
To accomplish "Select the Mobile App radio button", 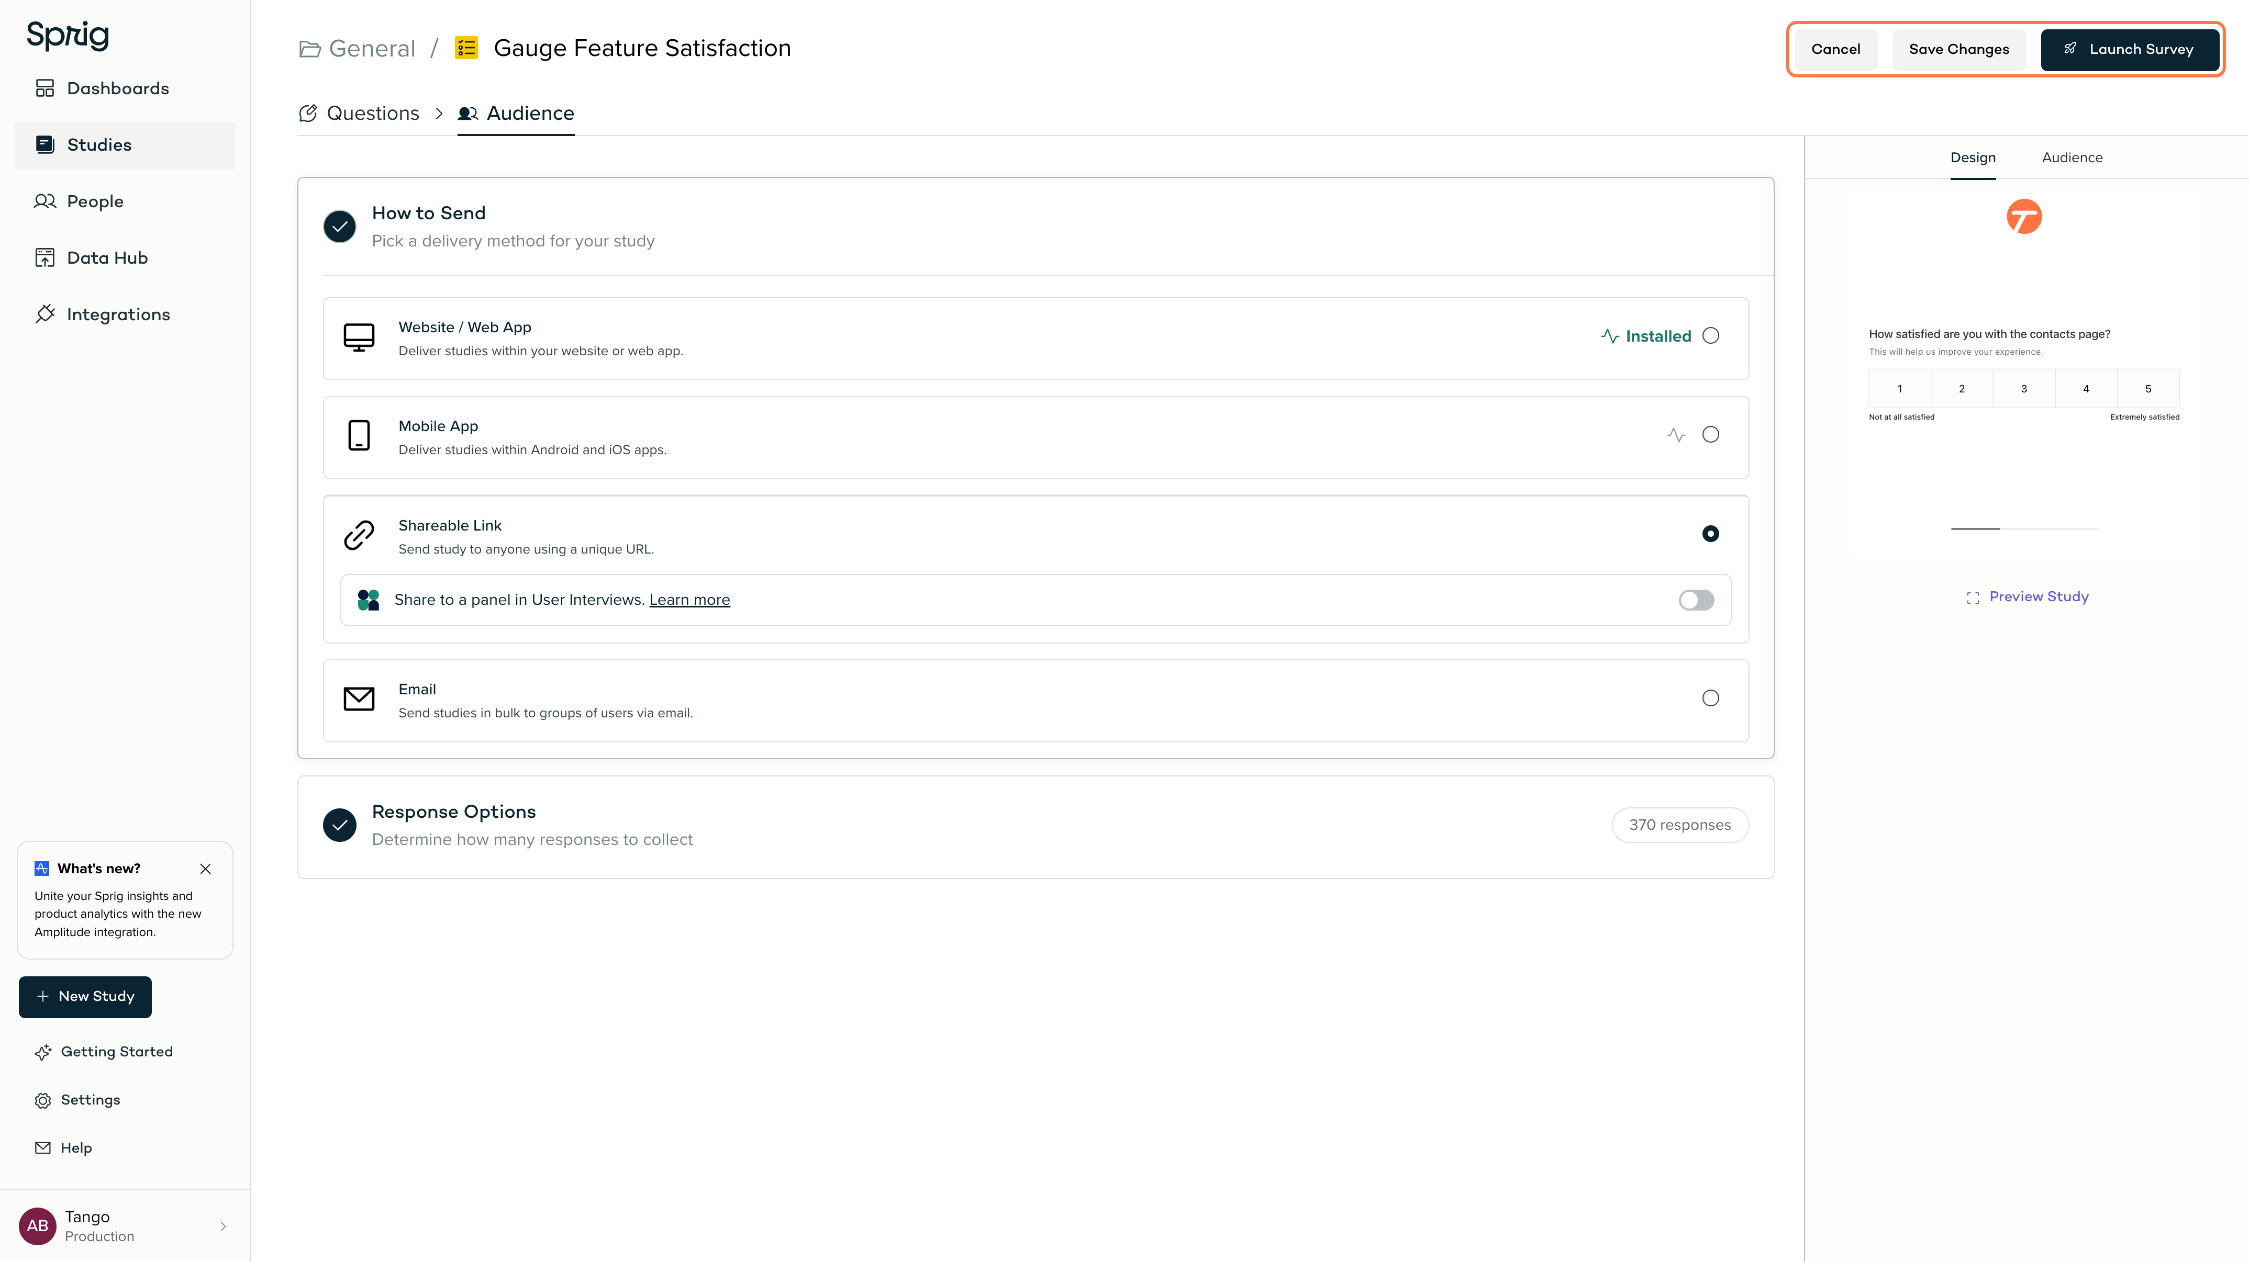I will [1710, 435].
